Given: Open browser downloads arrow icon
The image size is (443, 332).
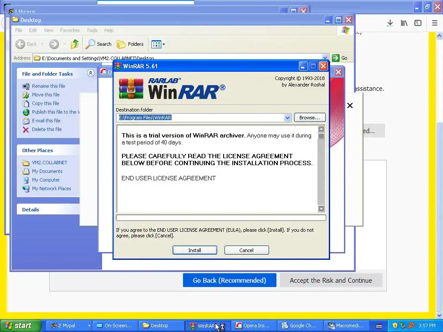Looking at the screenshot, I should [x=390, y=23].
